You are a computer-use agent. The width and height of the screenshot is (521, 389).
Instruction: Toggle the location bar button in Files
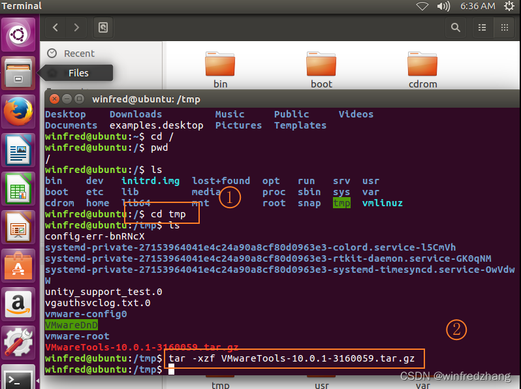pos(103,27)
